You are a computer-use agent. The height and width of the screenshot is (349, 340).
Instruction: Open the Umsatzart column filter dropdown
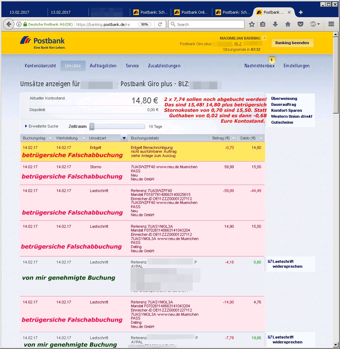[x=124, y=138]
